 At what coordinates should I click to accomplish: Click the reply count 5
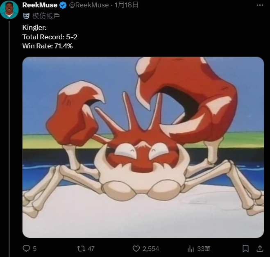tap(34, 248)
